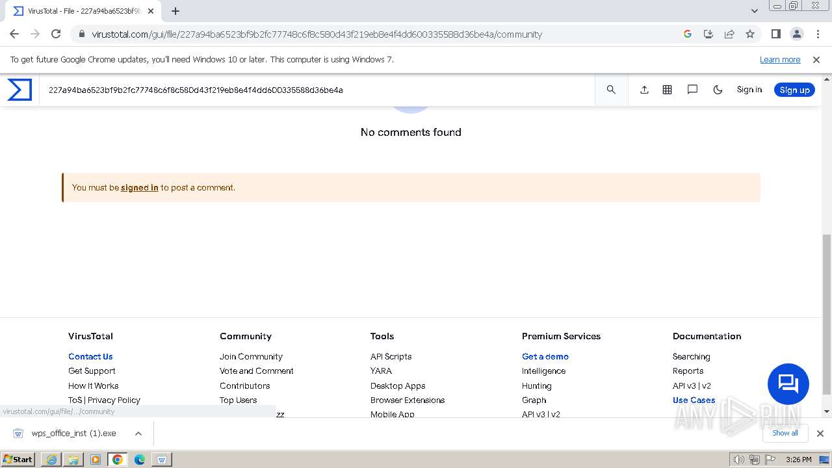Open Join Community link

coord(251,356)
